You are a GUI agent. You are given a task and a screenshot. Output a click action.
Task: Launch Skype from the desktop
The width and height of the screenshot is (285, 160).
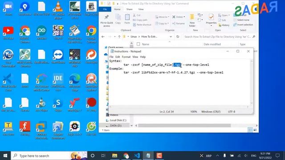[x=58, y=105]
